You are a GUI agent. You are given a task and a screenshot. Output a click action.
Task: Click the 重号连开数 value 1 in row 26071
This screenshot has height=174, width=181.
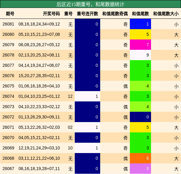87,127
